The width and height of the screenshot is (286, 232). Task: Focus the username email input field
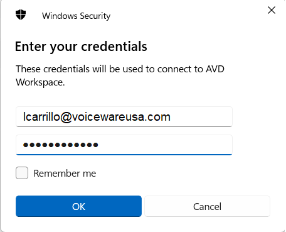(124, 117)
